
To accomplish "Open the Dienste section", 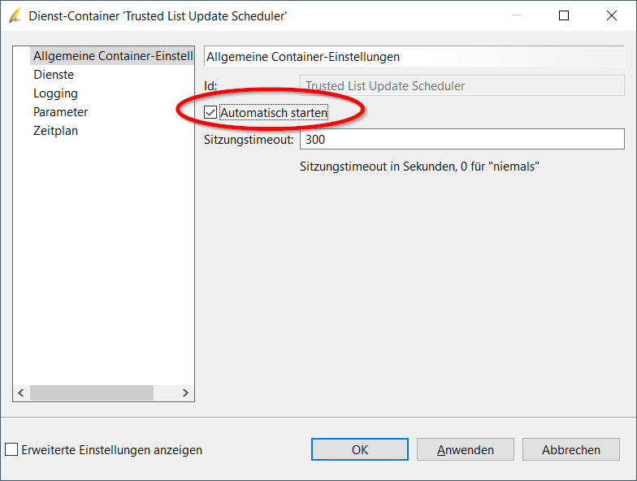I will coord(54,75).
